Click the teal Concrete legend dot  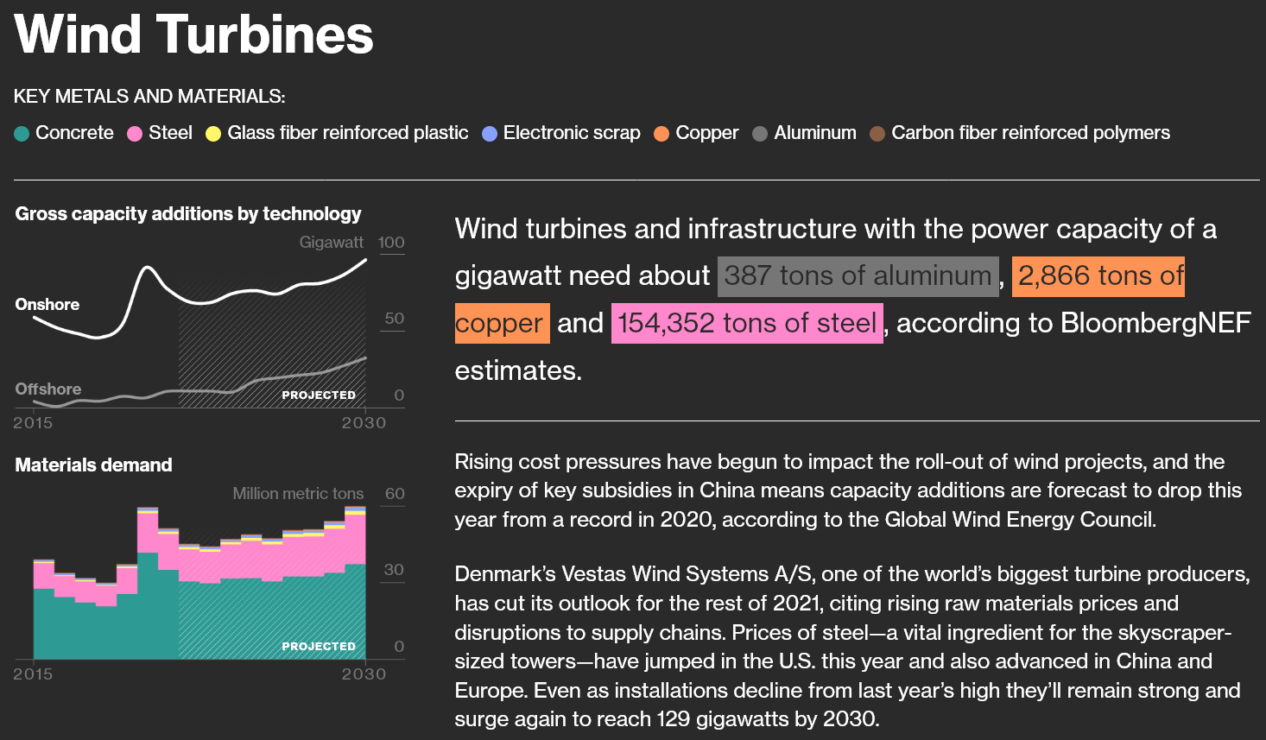[x=22, y=134]
